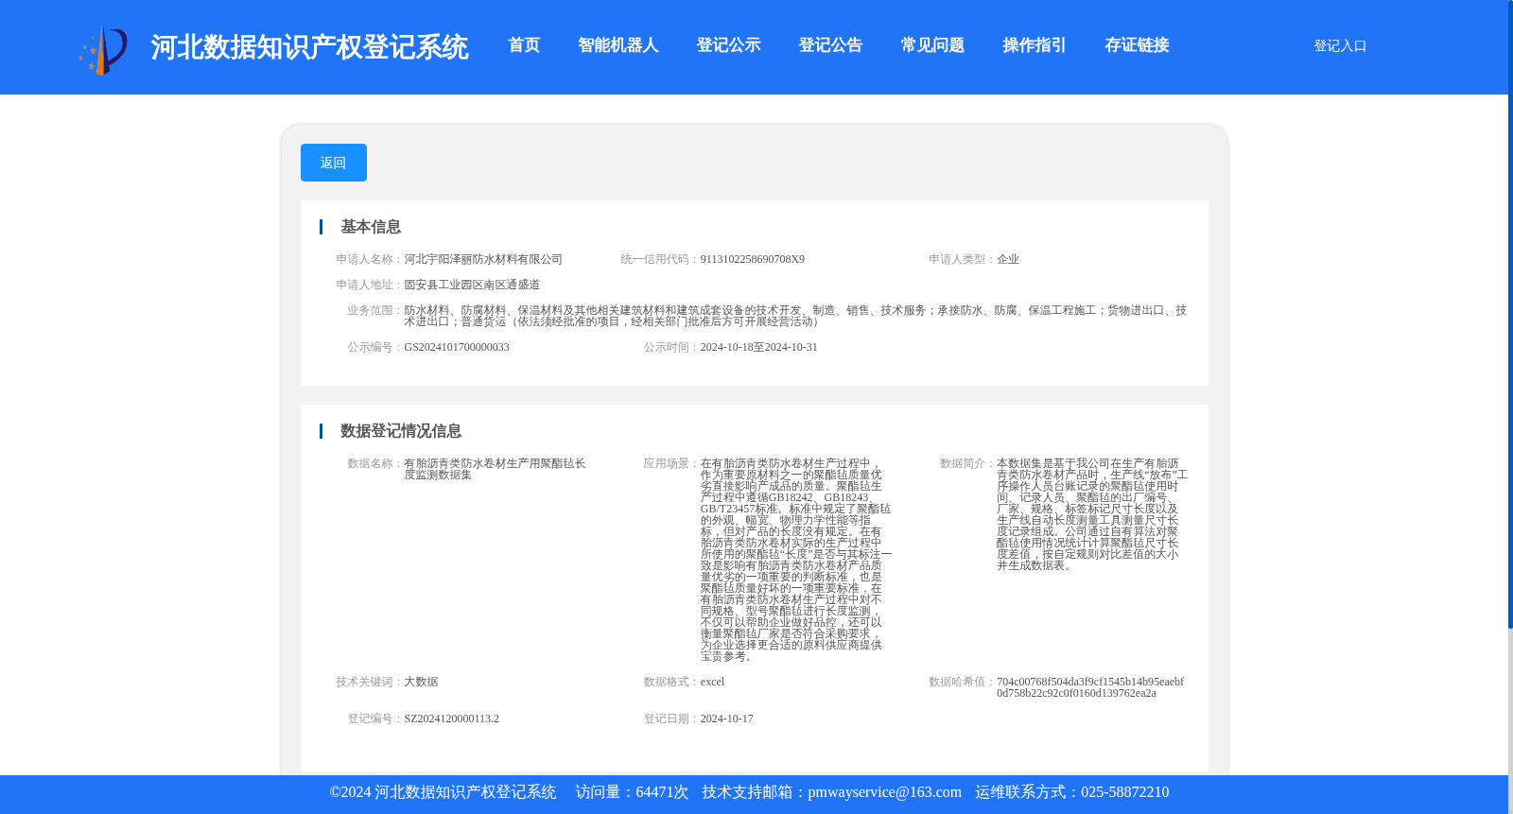Click the contact number 025-58872210
1513x814 pixels.
click(x=1124, y=792)
